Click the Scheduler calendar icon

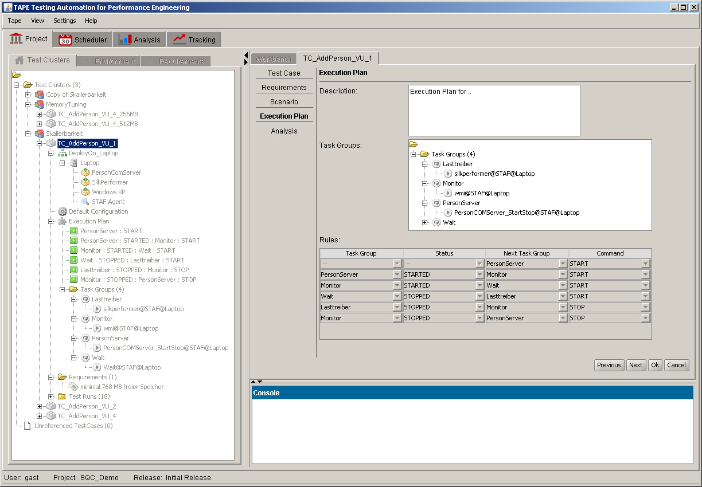pyautogui.click(x=65, y=40)
